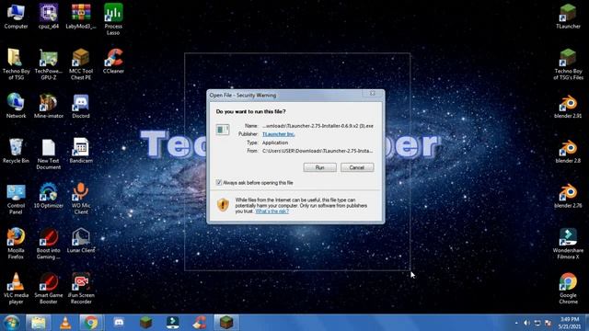Select the cpuz_x64 desktop icon
This screenshot has width=589, height=331.
pyautogui.click(x=49, y=17)
